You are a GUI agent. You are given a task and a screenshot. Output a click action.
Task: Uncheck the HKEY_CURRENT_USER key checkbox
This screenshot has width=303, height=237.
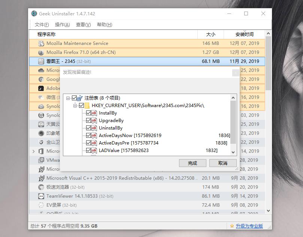81,106
